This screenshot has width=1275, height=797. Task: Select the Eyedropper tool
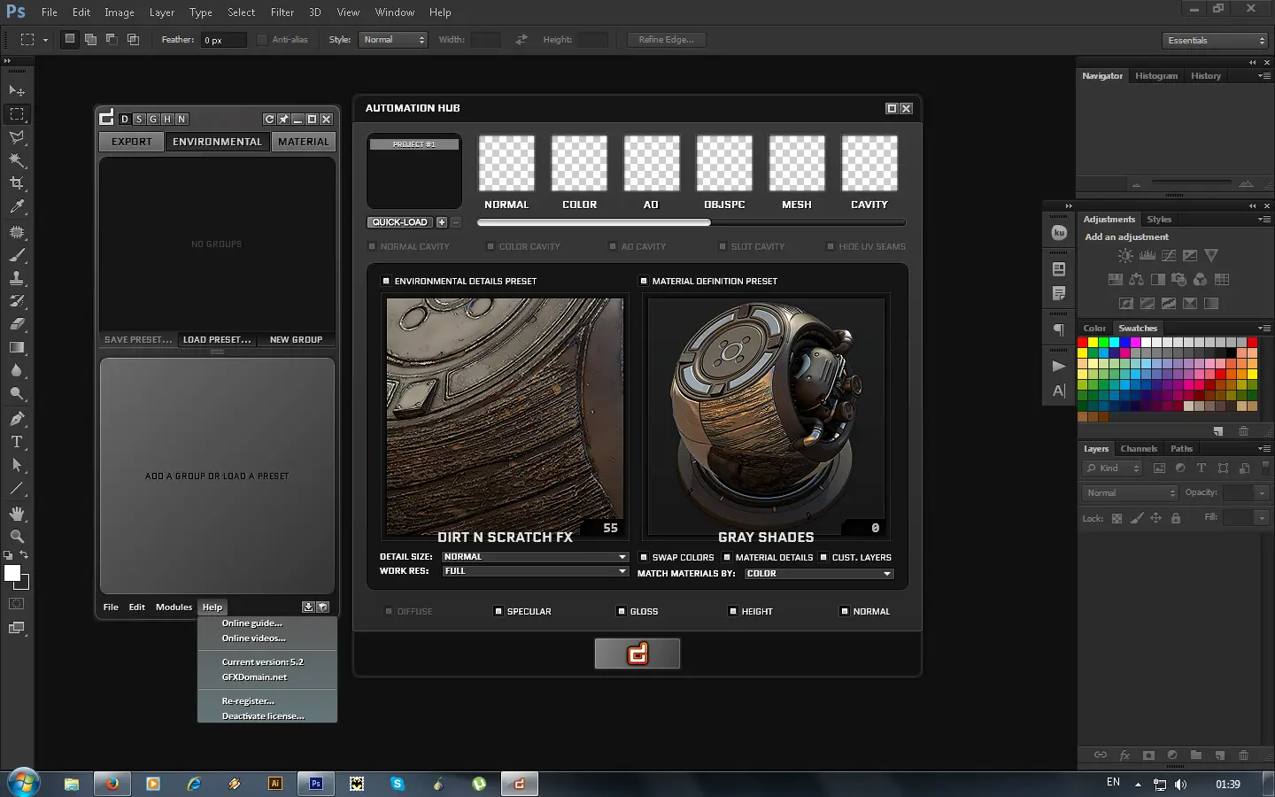17,206
